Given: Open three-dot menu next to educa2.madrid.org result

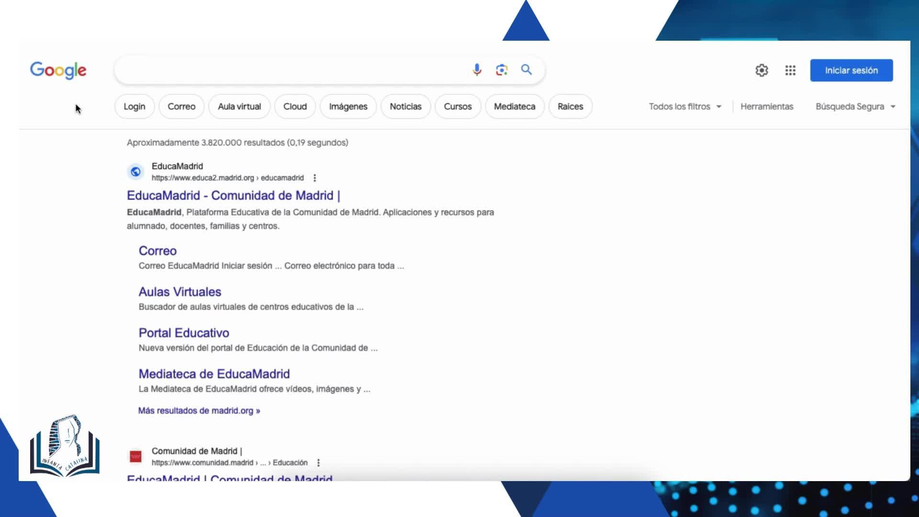Looking at the screenshot, I should click(314, 178).
